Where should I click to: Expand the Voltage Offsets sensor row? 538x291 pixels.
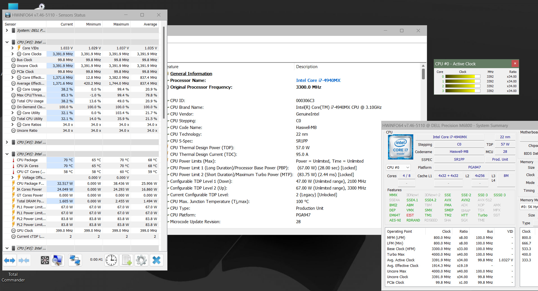(13, 177)
